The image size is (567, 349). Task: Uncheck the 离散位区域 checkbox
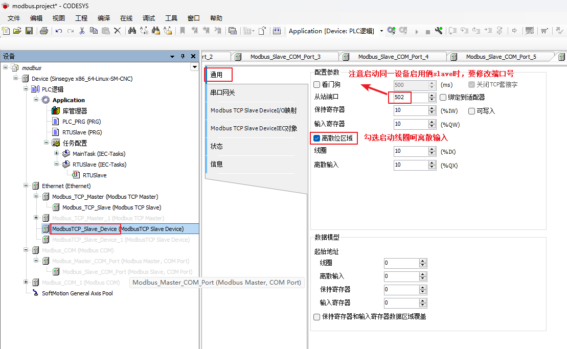[x=317, y=138]
